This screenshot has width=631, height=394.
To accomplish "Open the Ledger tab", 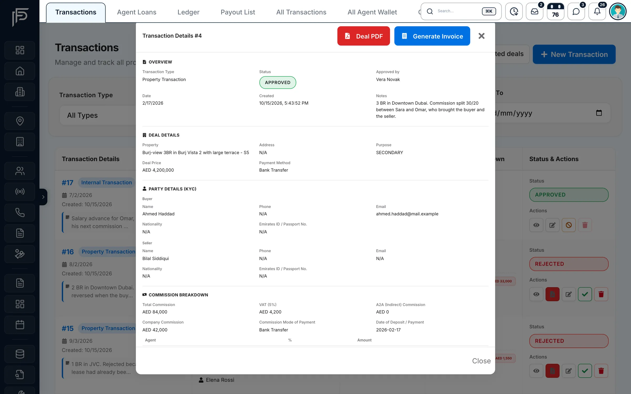I will [x=188, y=12].
